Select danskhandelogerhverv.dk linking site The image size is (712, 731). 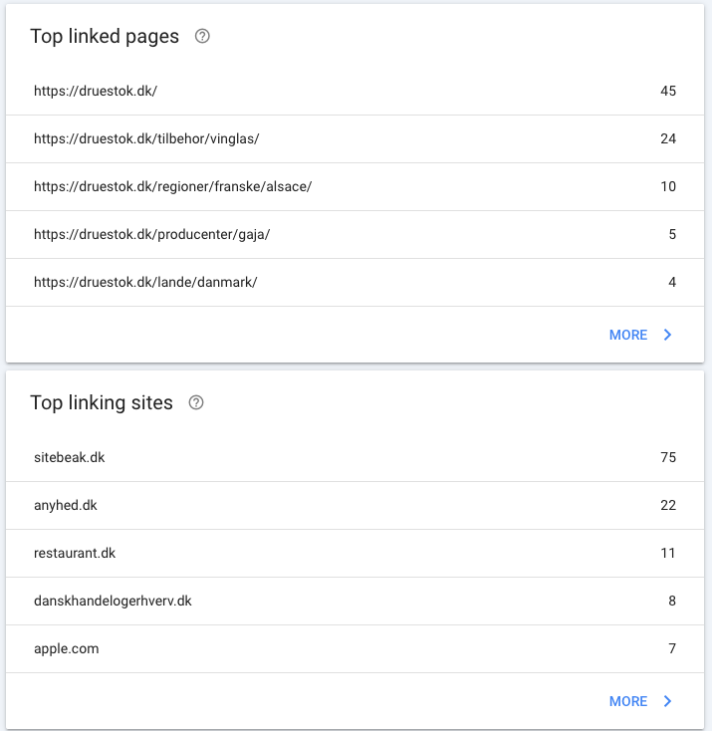(355, 601)
